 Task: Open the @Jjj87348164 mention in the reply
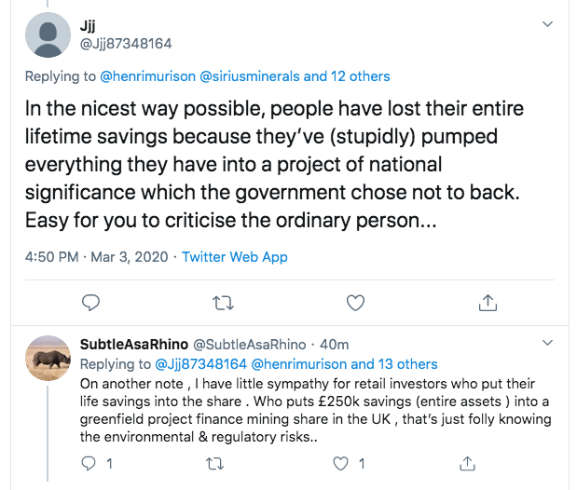(201, 363)
